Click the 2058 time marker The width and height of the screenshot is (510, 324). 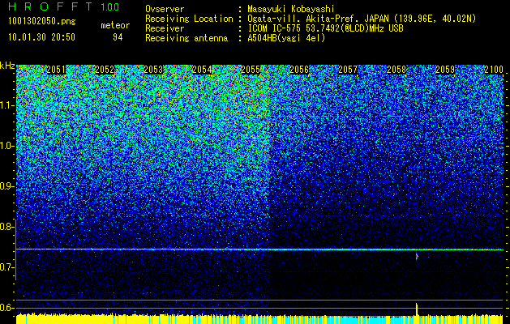396,70
